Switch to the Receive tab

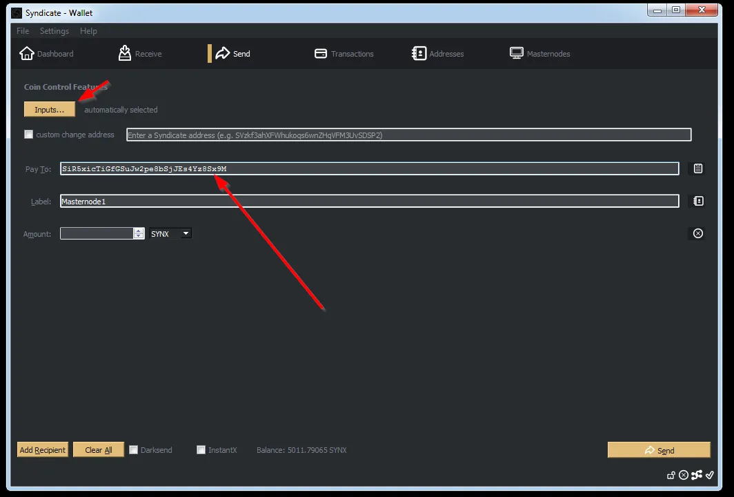pos(139,54)
